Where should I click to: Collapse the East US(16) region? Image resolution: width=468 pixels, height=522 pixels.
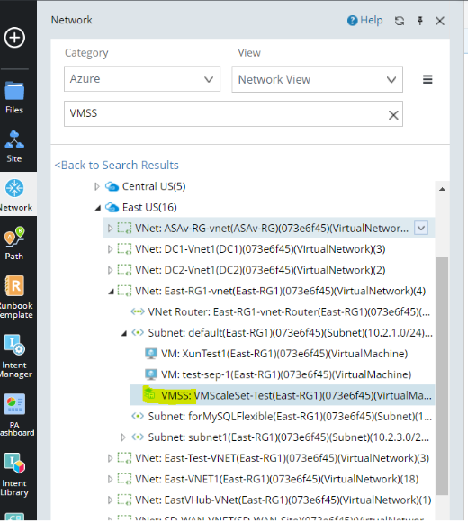[x=98, y=208]
